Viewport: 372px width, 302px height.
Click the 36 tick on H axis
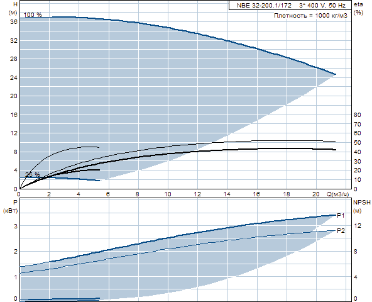pyautogui.click(x=14, y=22)
